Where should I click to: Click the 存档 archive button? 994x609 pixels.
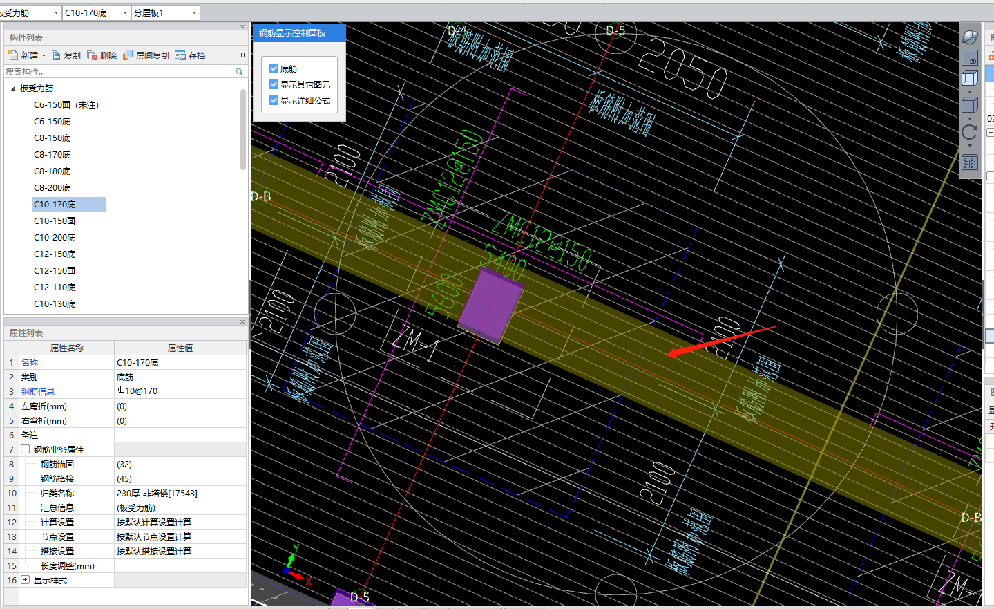[x=190, y=55]
